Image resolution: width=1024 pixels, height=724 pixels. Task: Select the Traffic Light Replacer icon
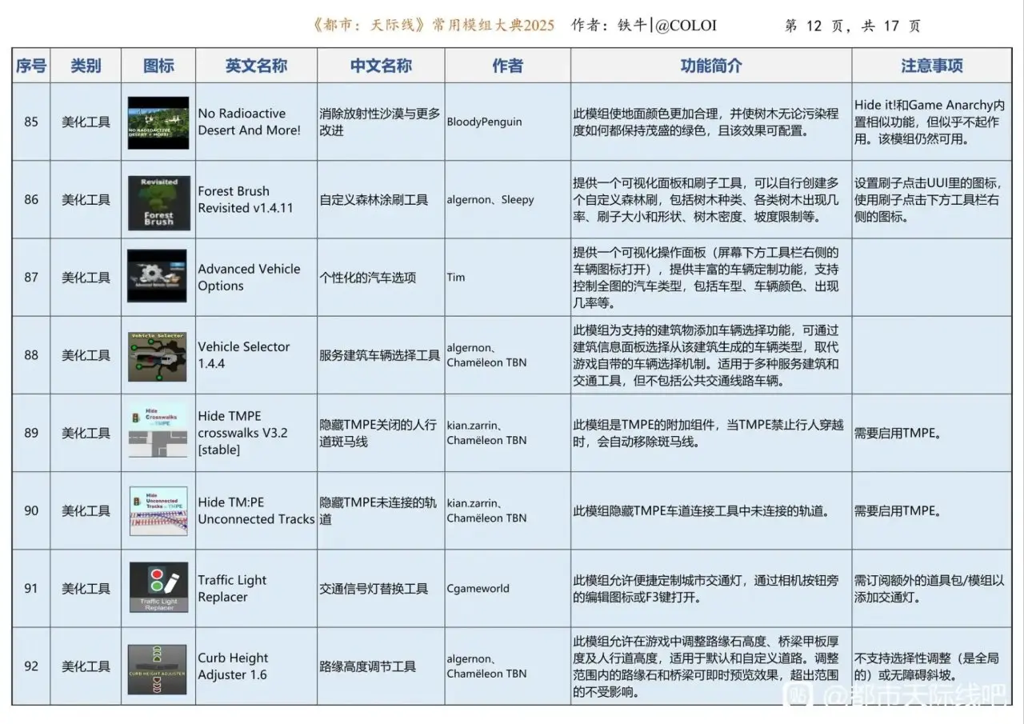(x=158, y=588)
